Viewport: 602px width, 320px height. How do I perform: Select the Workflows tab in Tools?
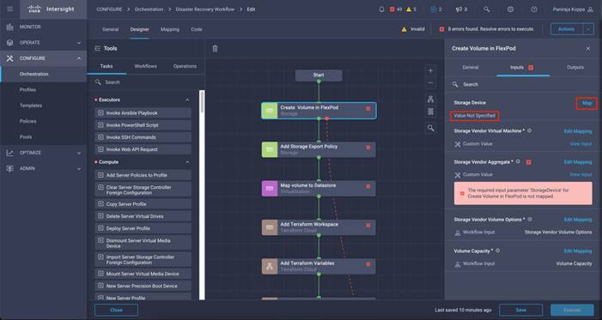[x=145, y=66]
